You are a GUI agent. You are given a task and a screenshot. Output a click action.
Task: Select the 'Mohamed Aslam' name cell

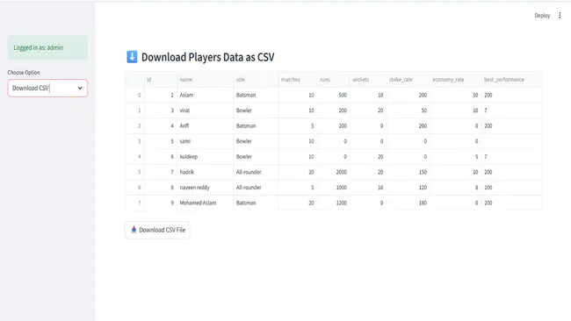[206, 203]
